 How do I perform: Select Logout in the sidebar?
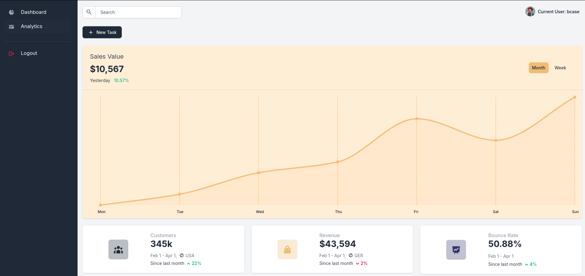click(x=29, y=53)
